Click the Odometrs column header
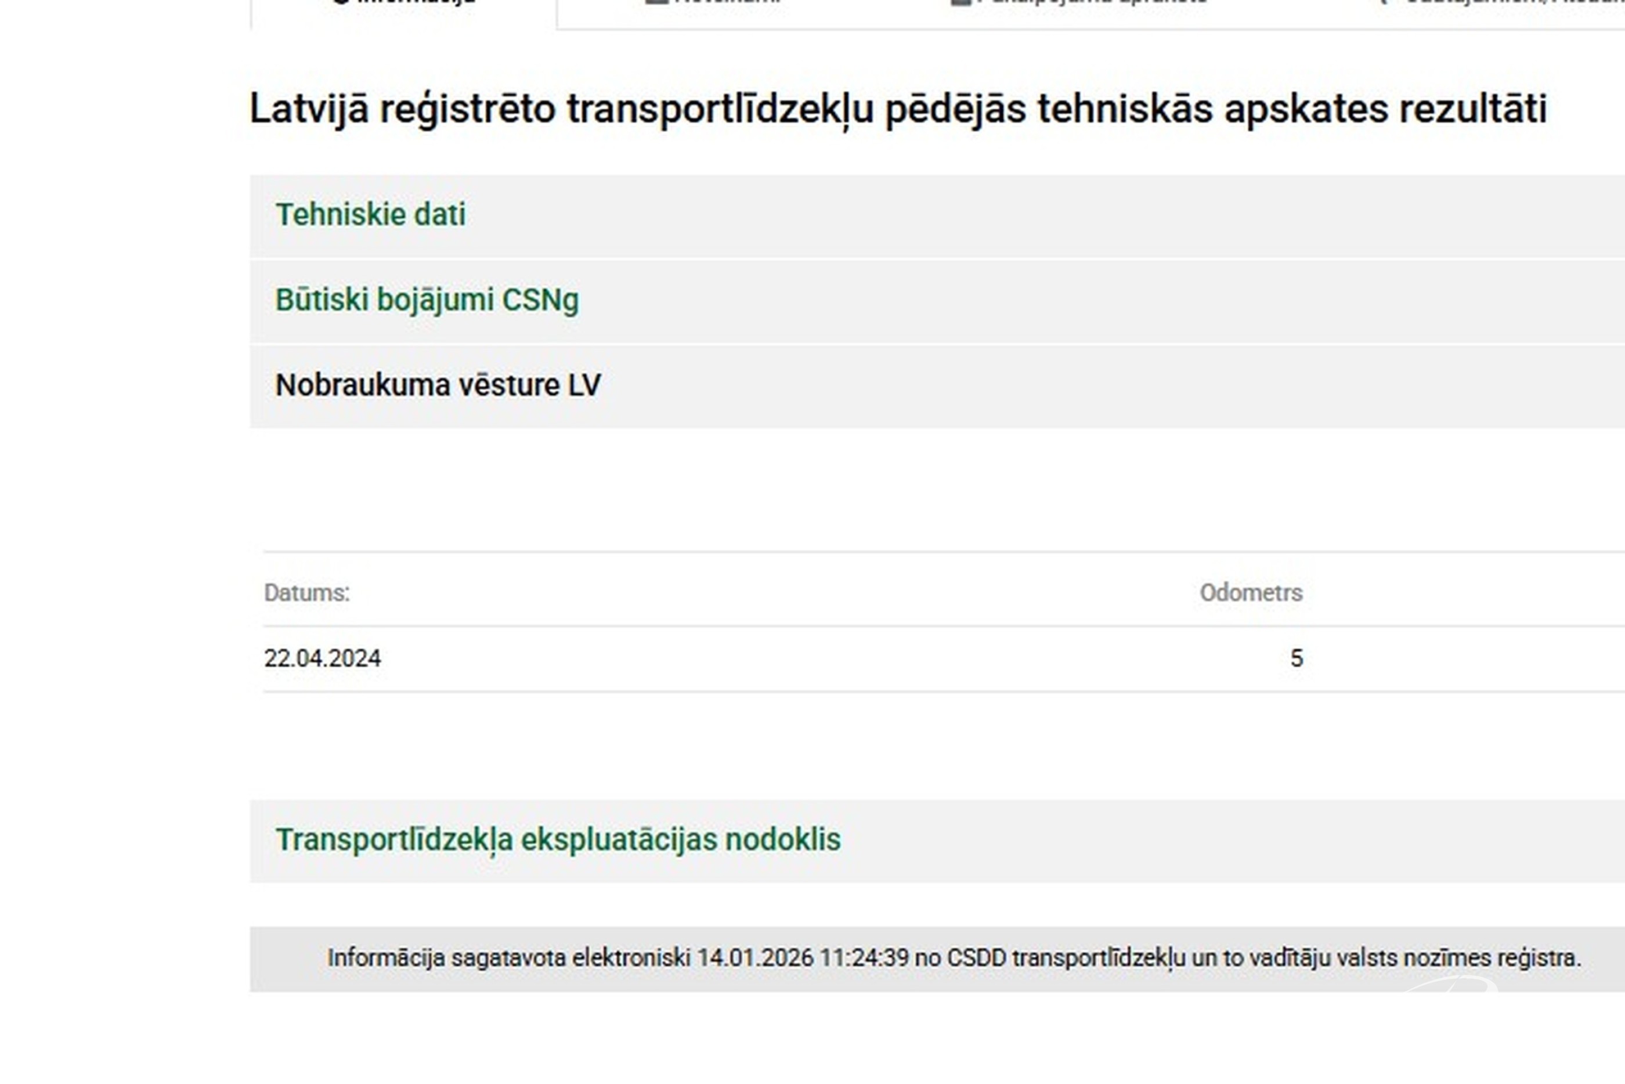The image size is (1625, 1084). tap(1251, 593)
